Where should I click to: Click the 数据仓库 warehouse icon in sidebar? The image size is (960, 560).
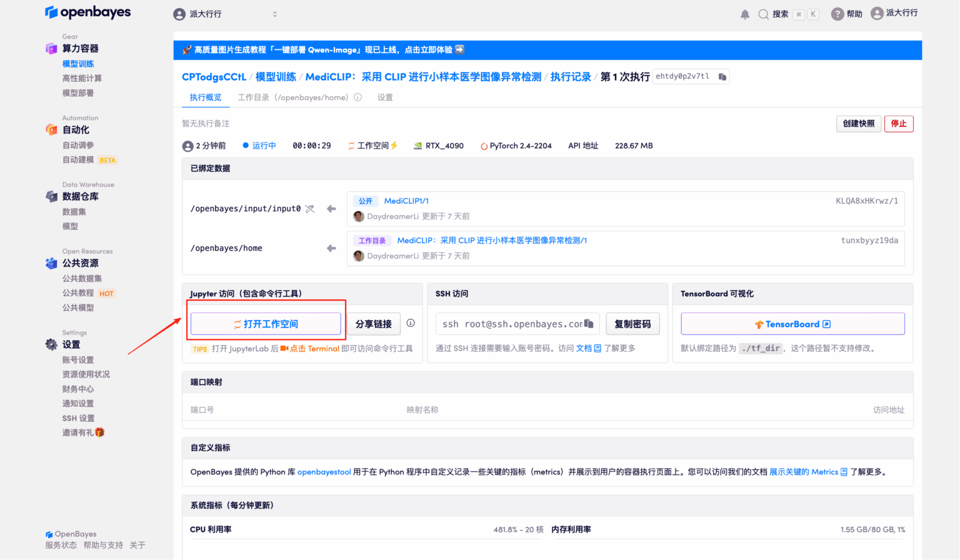tap(51, 196)
